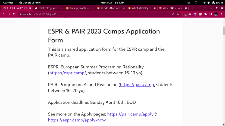Reload the Airtable page
The width and height of the screenshot is (225, 126).
coord(14,14)
